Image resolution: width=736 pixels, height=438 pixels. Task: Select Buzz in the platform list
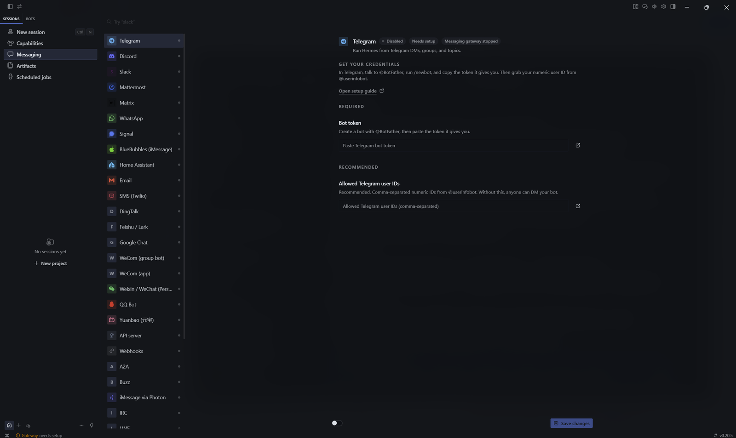(144, 382)
